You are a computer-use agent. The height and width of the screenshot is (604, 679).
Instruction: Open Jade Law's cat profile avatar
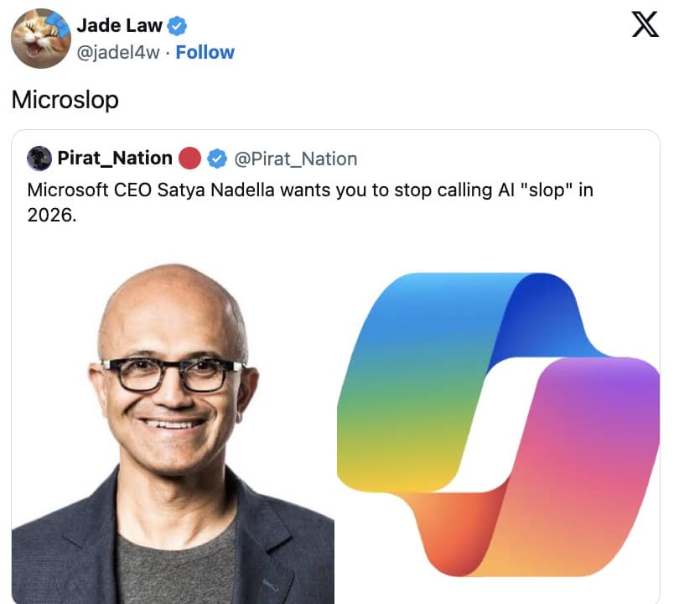click(41, 38)
